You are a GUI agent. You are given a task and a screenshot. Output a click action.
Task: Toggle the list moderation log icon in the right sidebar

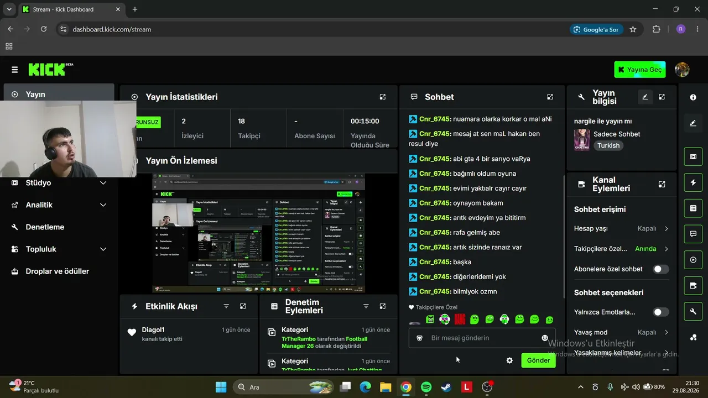click(693, 208)
